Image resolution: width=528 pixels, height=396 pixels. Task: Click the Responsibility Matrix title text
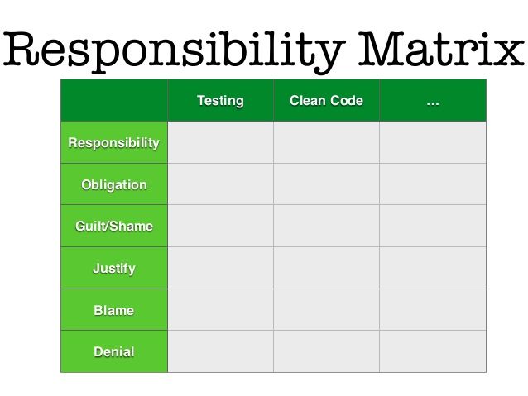(264, 50)
